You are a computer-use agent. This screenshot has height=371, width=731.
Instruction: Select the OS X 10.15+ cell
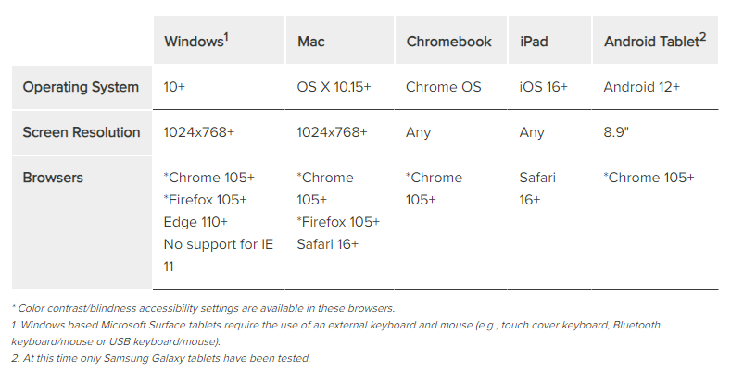pos(334,87)
